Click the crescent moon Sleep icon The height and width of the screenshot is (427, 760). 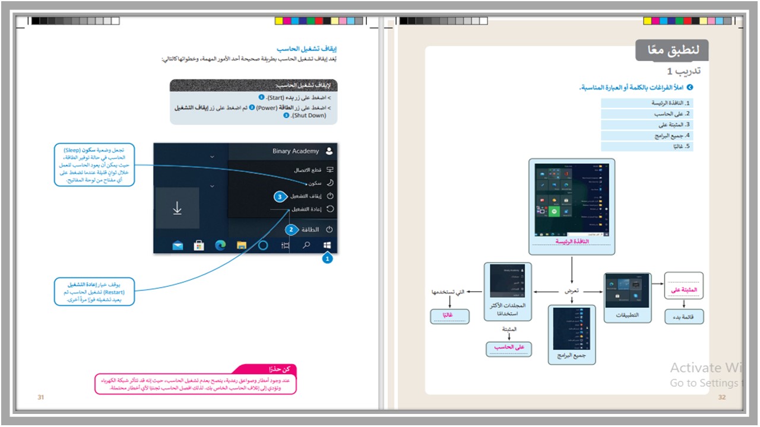(330, 183)
